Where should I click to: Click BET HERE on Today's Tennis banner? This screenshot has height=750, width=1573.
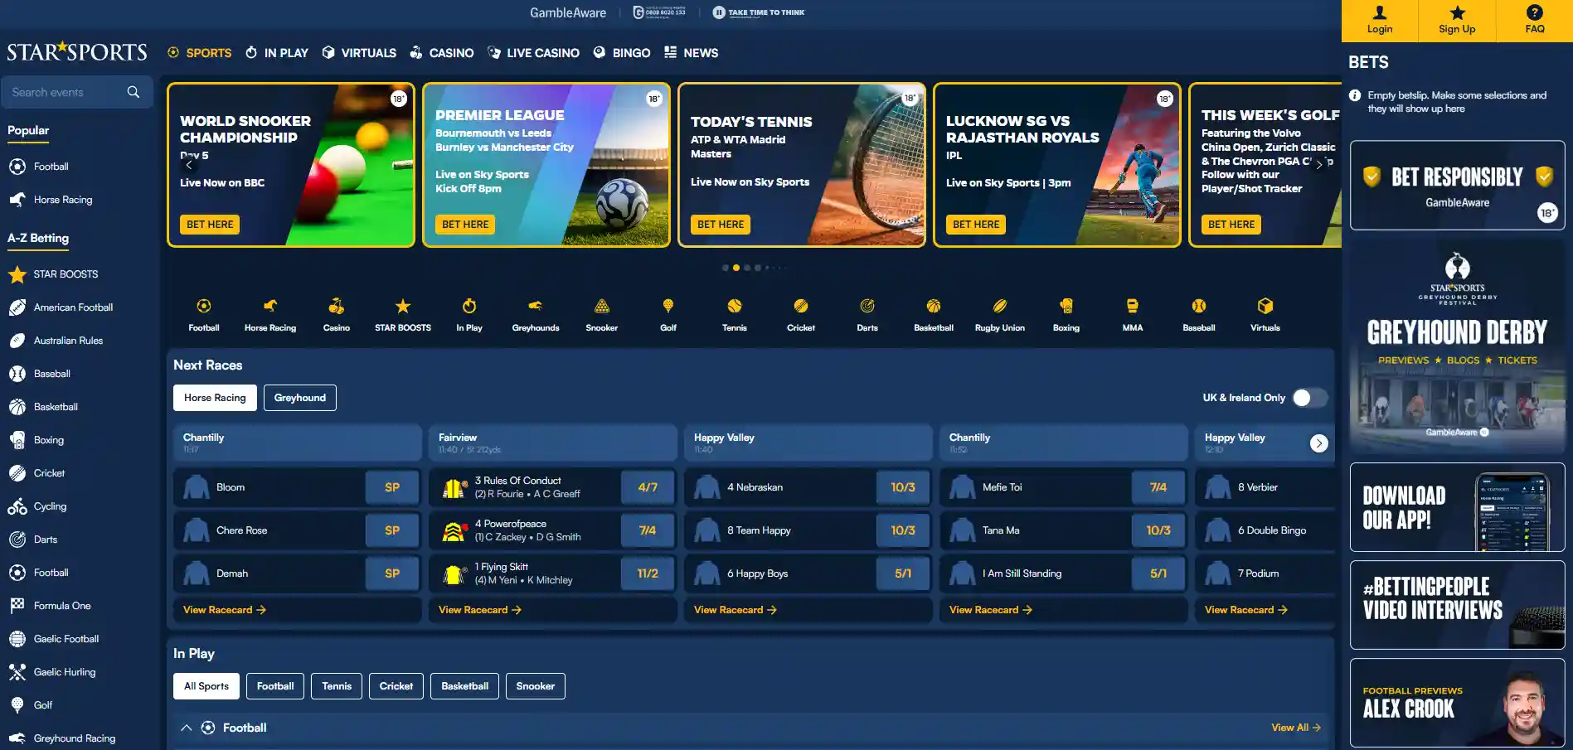click(721, 225)
